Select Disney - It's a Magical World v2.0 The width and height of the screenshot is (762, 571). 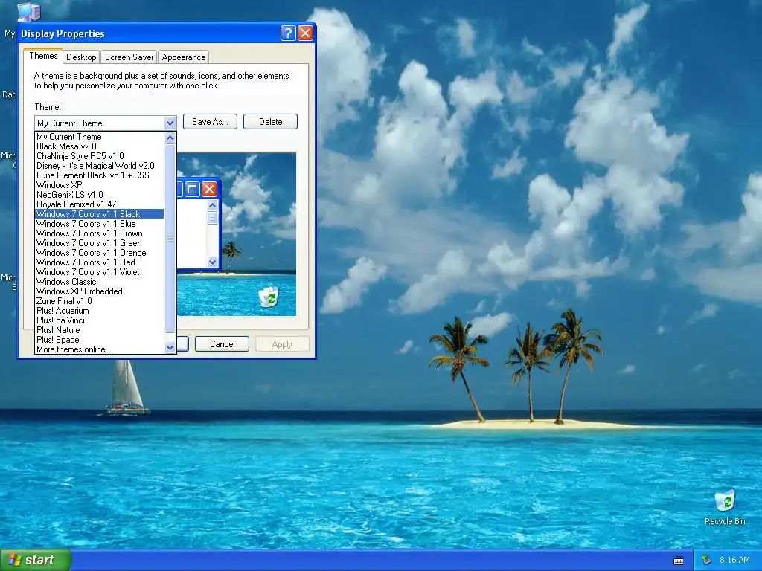[100, 166]
